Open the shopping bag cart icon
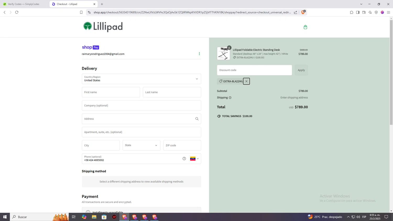Viewport: 393px width, 221px height. point(305,27)
